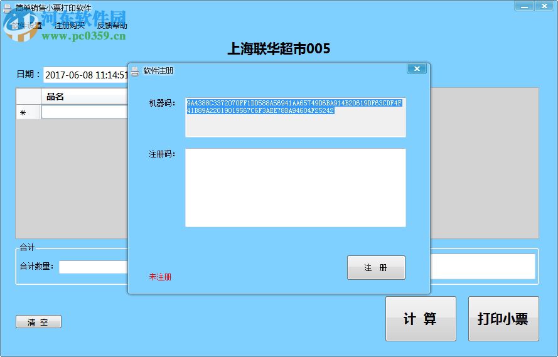Click inside the 机器码 machine code box

[296, 117]
